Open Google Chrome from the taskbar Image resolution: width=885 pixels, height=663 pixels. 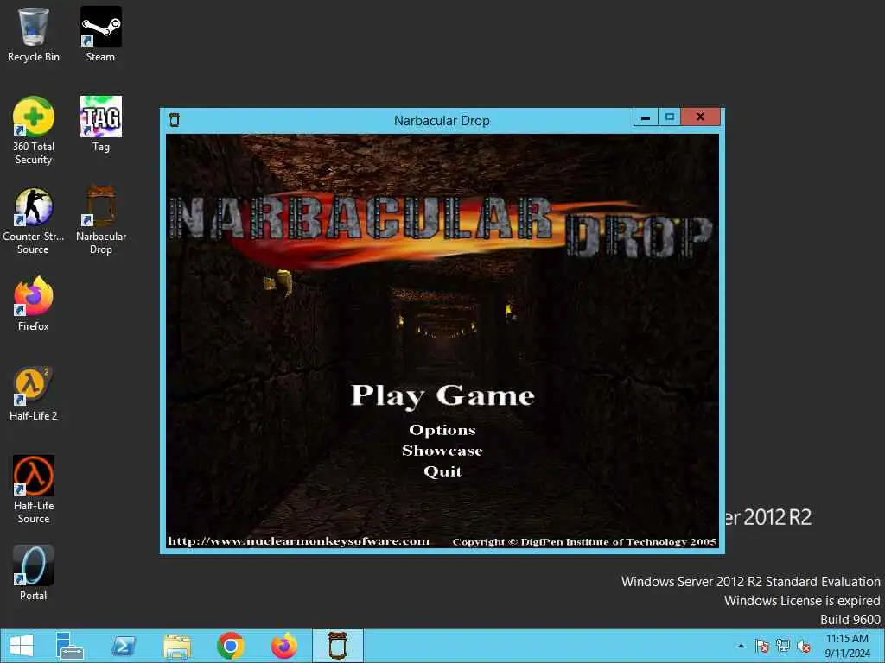[230, 646]
